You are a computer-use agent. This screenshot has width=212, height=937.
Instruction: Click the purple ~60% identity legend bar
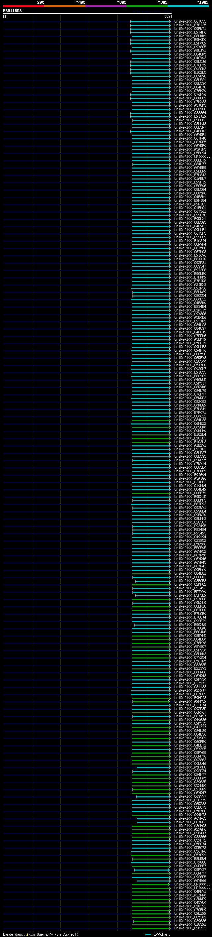pyautogui.click(x=106, y=6)
